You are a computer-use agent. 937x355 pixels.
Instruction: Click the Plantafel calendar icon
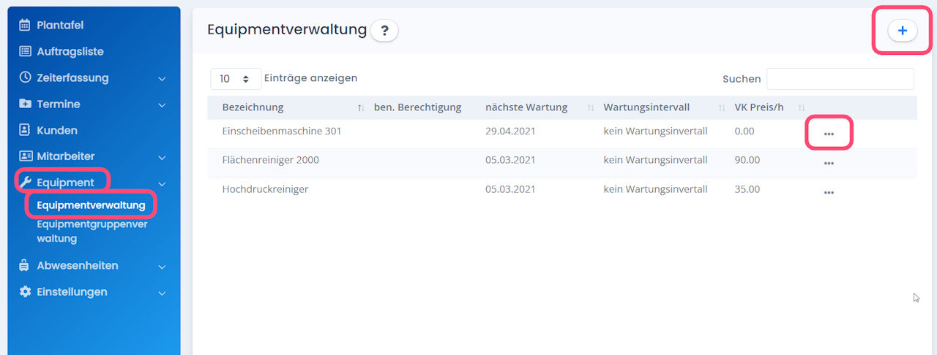pyautogui.click(x=25, y=26)
